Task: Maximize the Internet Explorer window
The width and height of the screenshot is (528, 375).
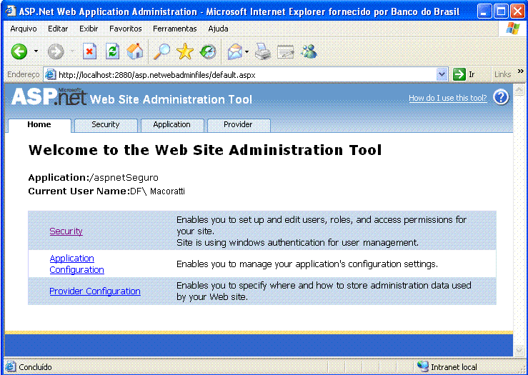Action: 500,11
